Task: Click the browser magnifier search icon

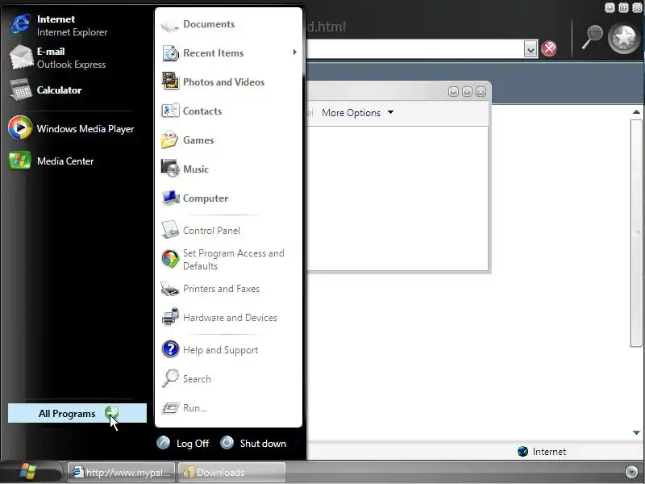Action: [x=592, y=38]
